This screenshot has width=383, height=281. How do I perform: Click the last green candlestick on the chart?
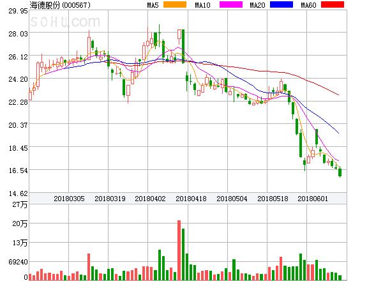[340, 172]
